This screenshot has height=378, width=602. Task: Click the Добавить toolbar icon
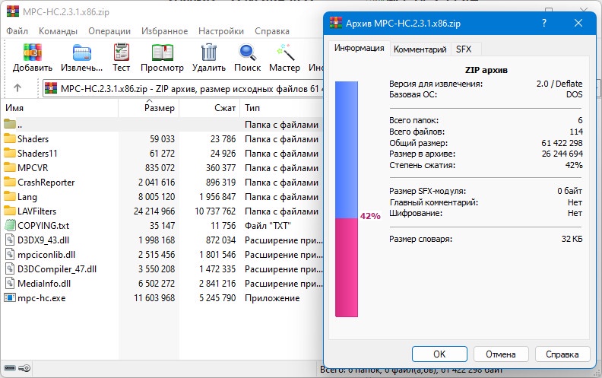(32, 52)
